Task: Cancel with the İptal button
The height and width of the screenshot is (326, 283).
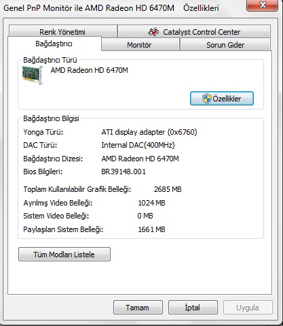Action: click(x=193, y=308)
